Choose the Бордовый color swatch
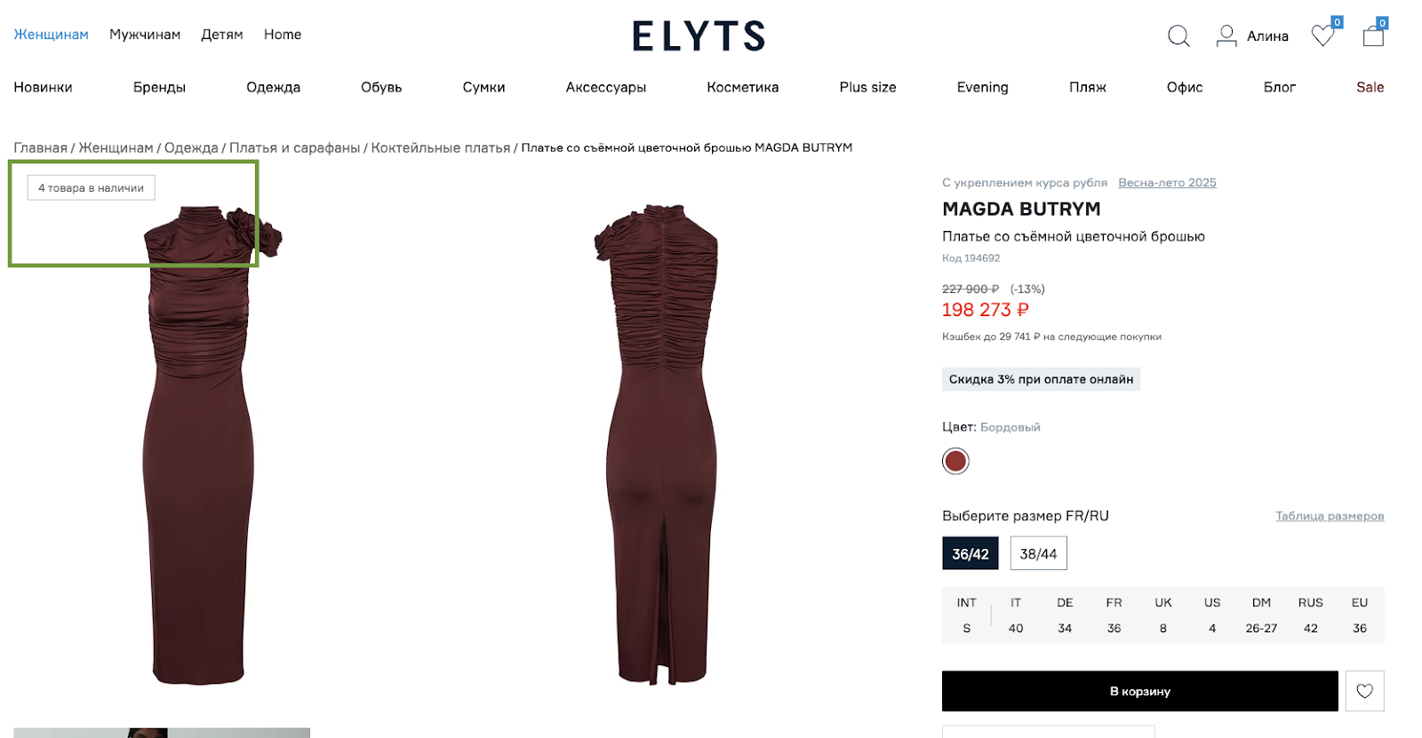The height and width of the screenshot is (738, 1422). [955, 461]
